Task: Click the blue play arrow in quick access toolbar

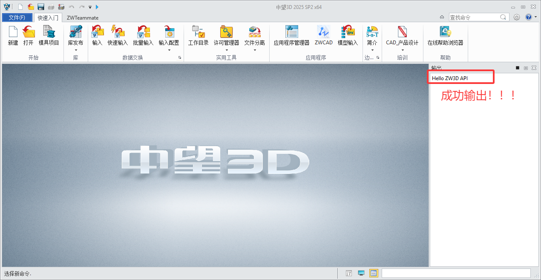Action: (97, 7)
